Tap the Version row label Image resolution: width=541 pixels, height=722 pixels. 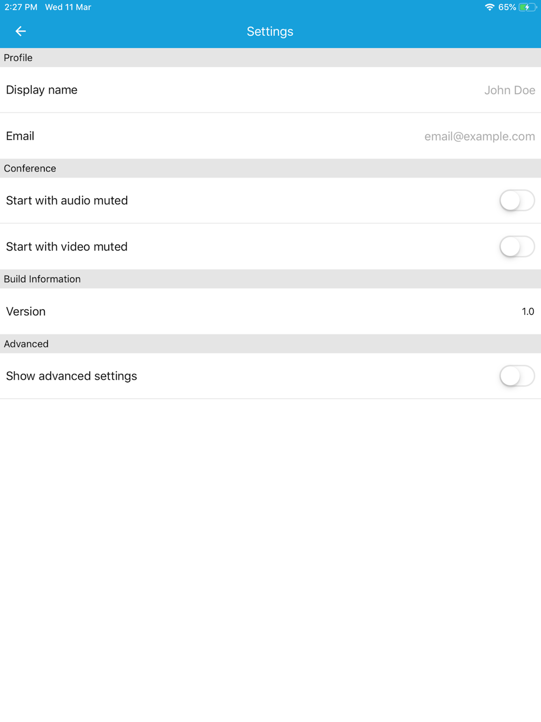coord(26,311)
